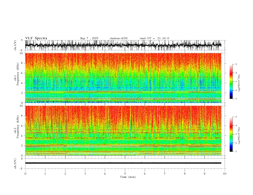This screenshot has height=195, width=253.
Task: Select the date label "Sep. 7 , 2025"
Action: pyautogui.click(x=89, y=38)
